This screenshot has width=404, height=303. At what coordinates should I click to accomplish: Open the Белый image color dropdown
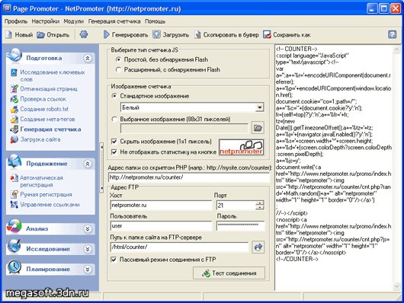coord(260,107)
